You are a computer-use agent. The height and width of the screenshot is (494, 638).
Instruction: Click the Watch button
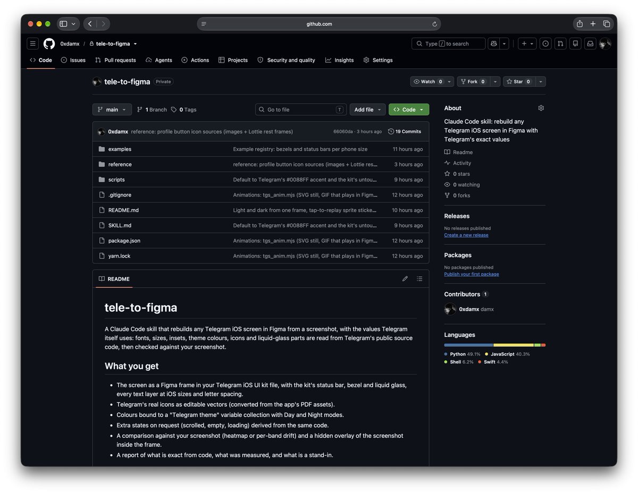pos(427,81)
